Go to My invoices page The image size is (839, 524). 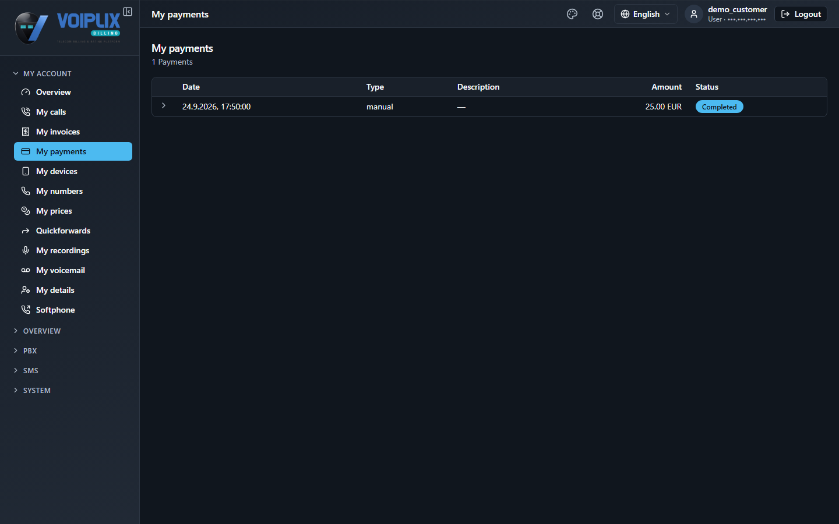tap(73, 132)
